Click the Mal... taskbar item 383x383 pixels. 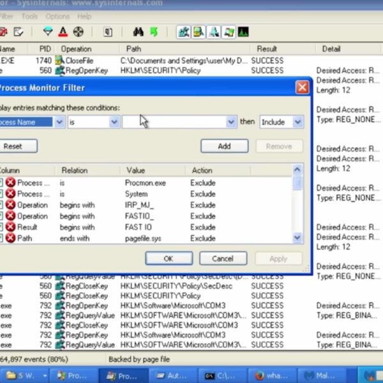click(322, 376)
